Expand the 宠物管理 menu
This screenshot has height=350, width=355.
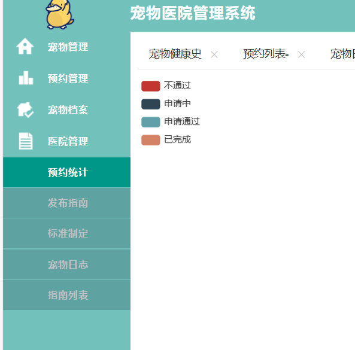point(67,47)
